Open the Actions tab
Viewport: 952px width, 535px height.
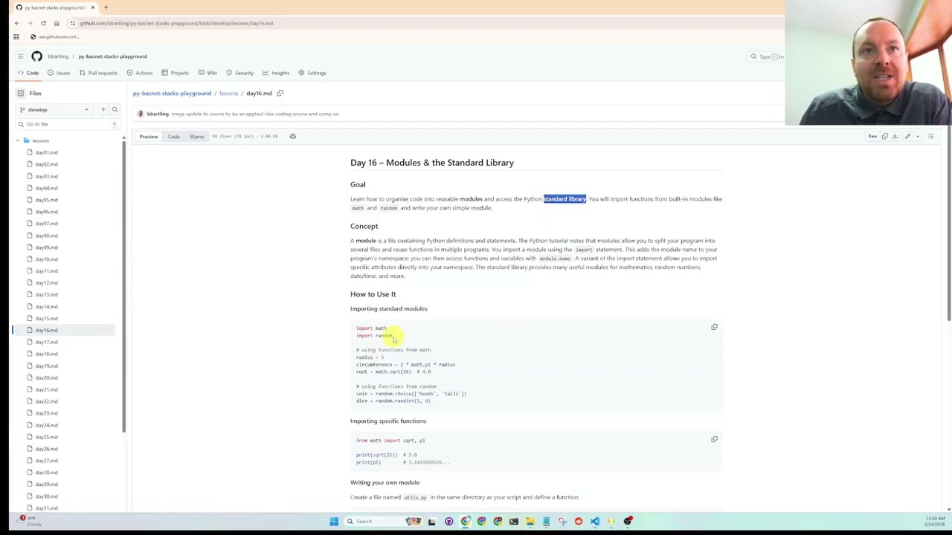pos(139,73)
